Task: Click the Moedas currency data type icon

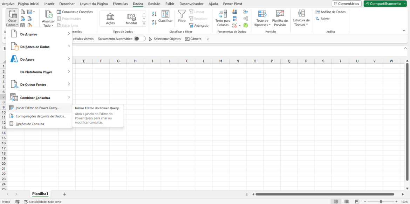Action: tap(131, 17)
